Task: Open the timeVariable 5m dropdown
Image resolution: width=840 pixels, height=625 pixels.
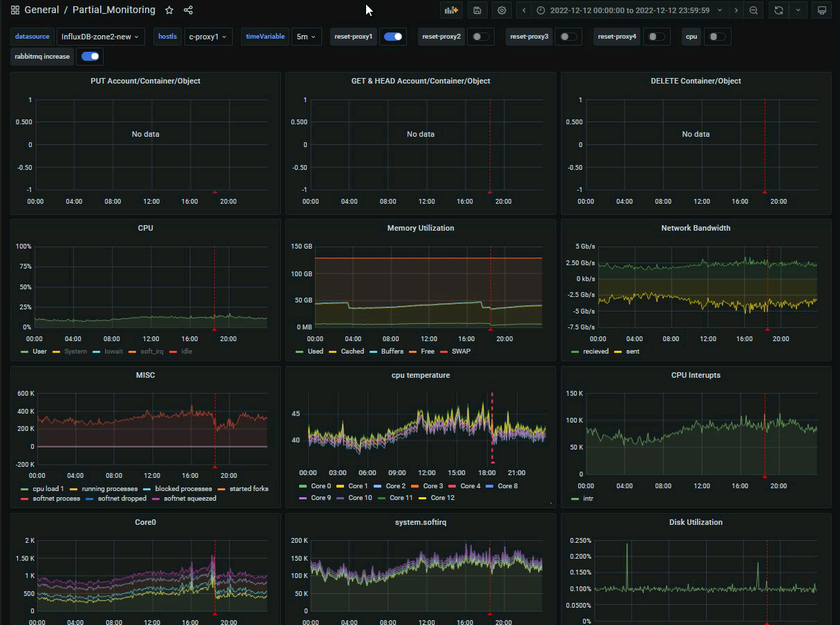Action: [306, 37]
